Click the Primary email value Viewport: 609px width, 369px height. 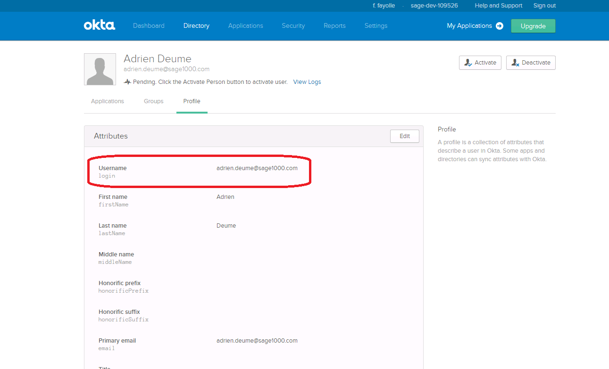(x=257, y=341)
